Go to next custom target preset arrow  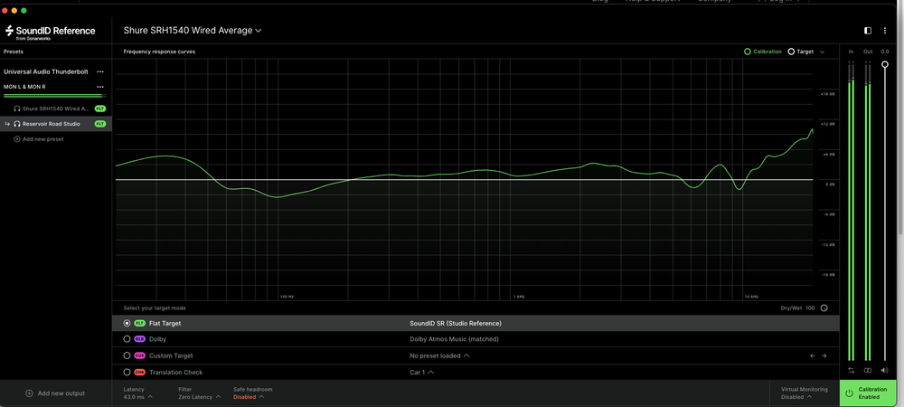pyautogui.click(x=824, y=356)
